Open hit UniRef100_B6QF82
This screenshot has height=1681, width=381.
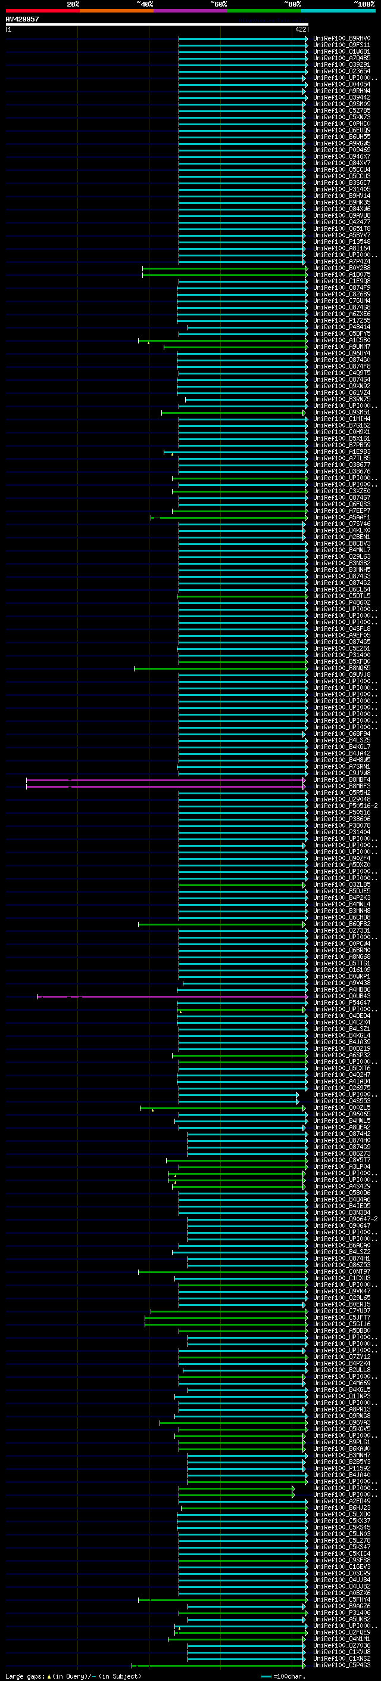pos(342,924)
